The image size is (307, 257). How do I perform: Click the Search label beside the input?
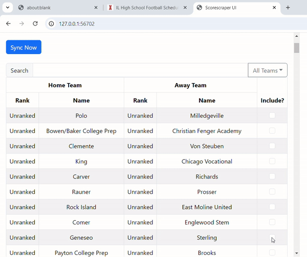click(x=19, y=70)
